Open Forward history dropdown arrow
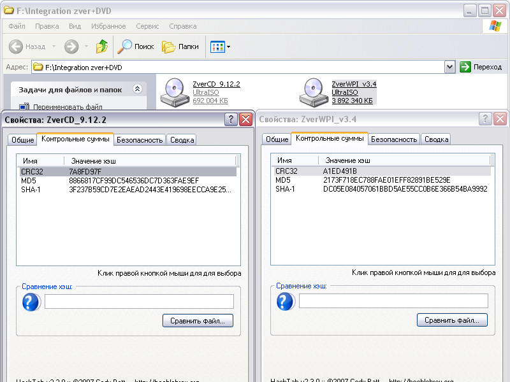The image size is (510, 382). tap(86, 46)
